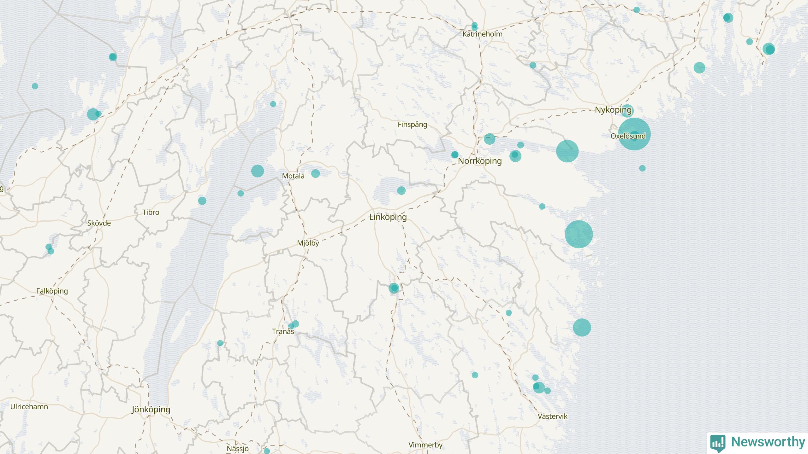Click the Jönköping city label
Screen dimensions: 808x454
click(x=151, y=410)
